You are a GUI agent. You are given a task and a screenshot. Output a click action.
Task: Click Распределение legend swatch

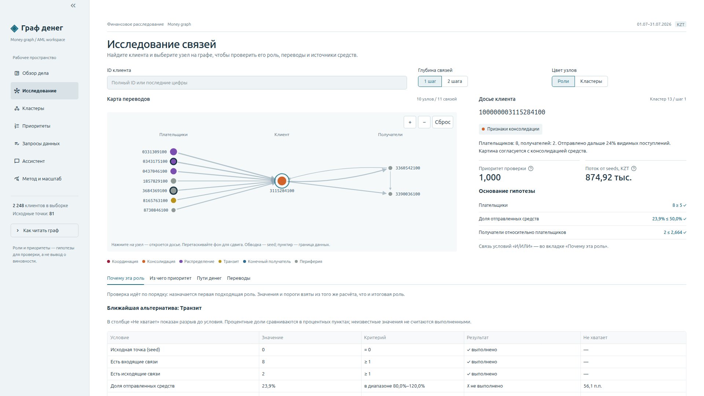pos(181,261)
